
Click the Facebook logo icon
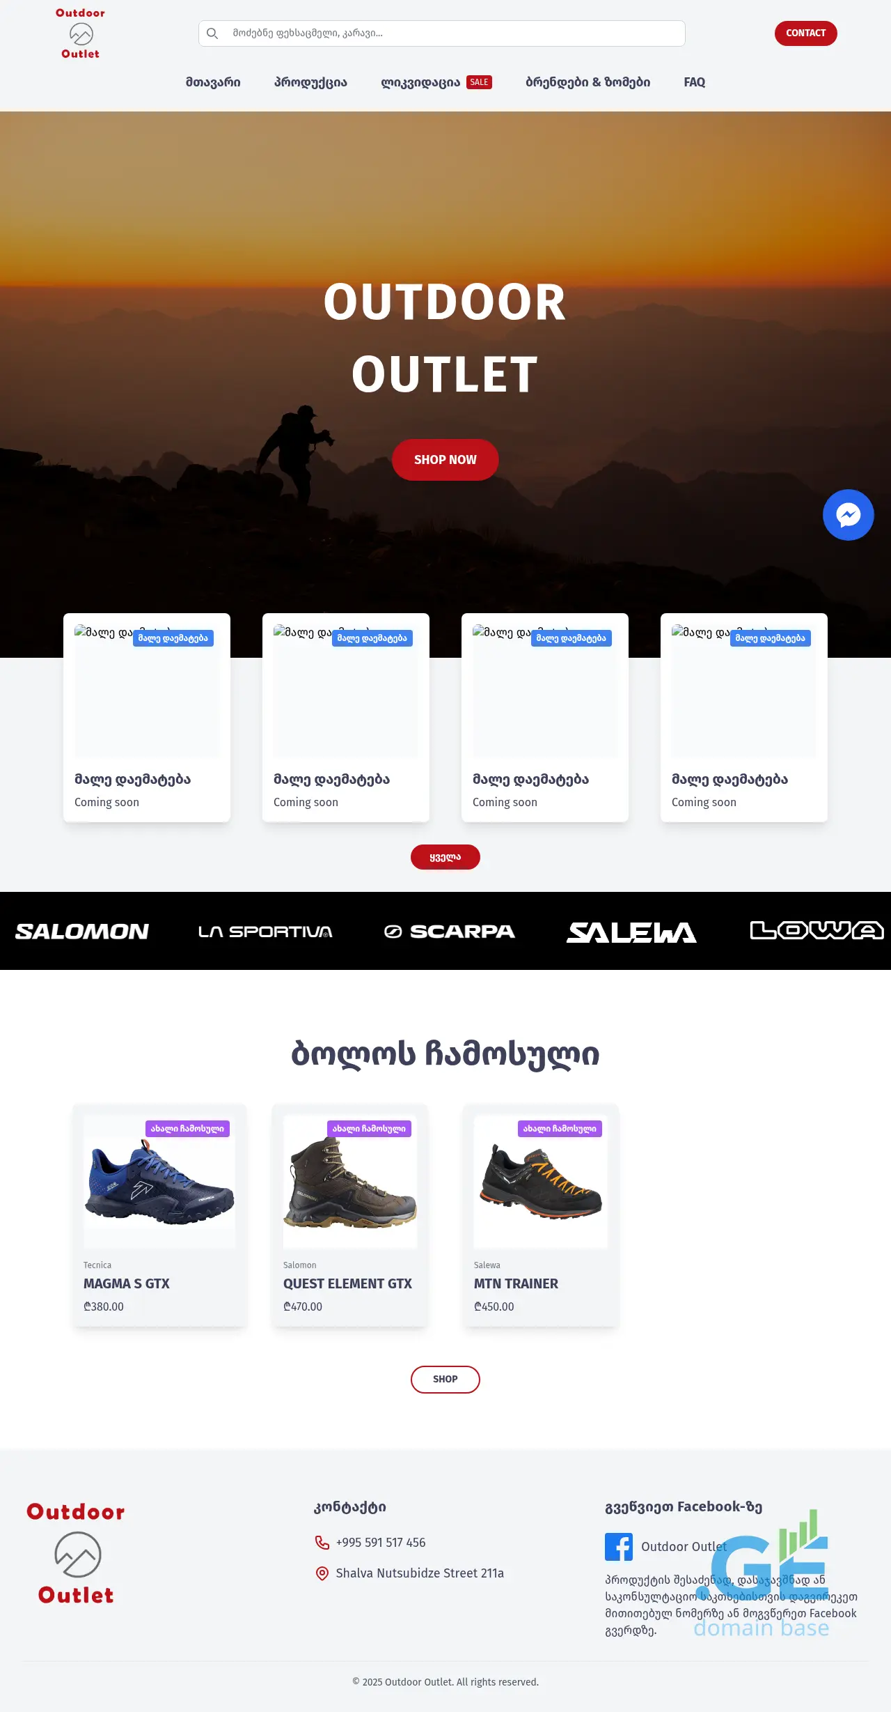[x=619, y=1547]
